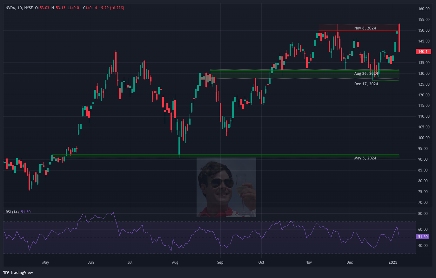Click the 40.00 RSI axis label
This screenshot has height=278, width=436.
coord(423,246)
